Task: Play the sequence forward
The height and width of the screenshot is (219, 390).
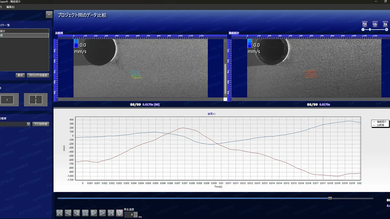Action: pyautogui.click(x=102, y=213)
